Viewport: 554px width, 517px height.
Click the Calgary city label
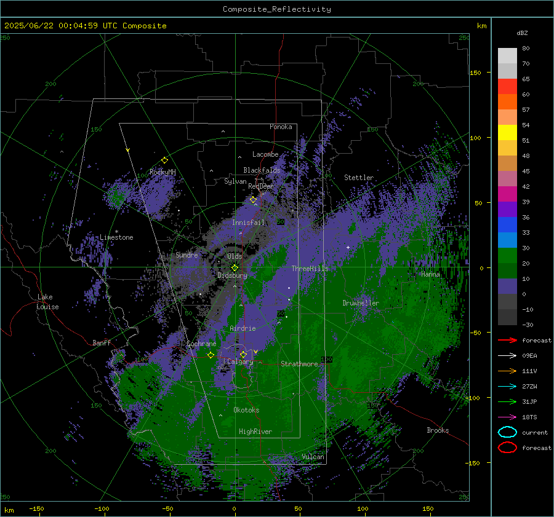coord(240,361)
